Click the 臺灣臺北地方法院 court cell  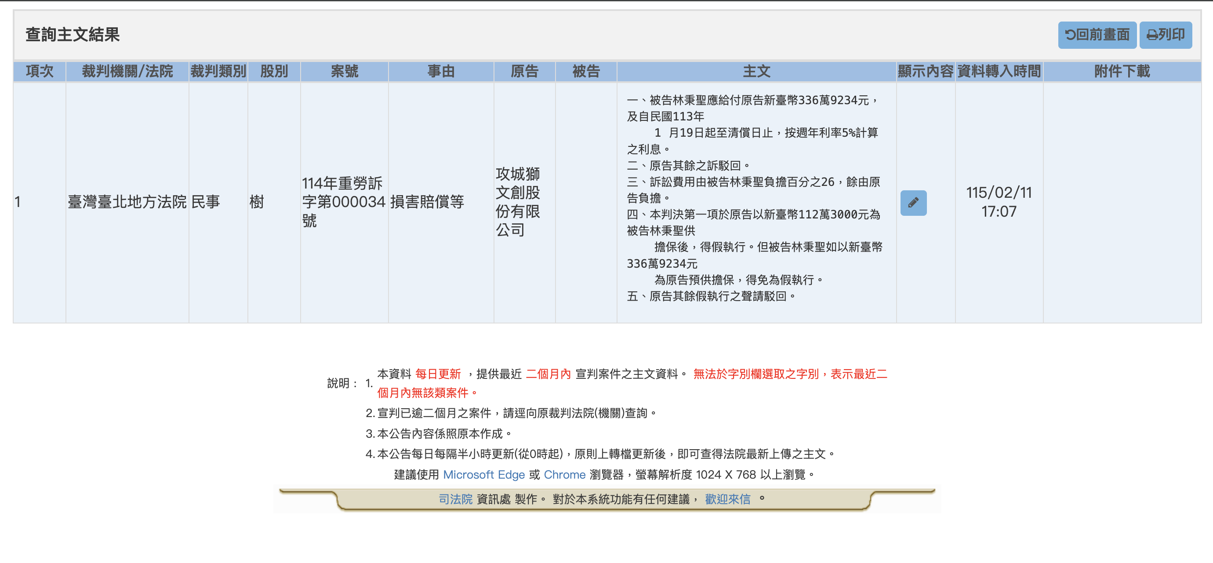point(127,202)
